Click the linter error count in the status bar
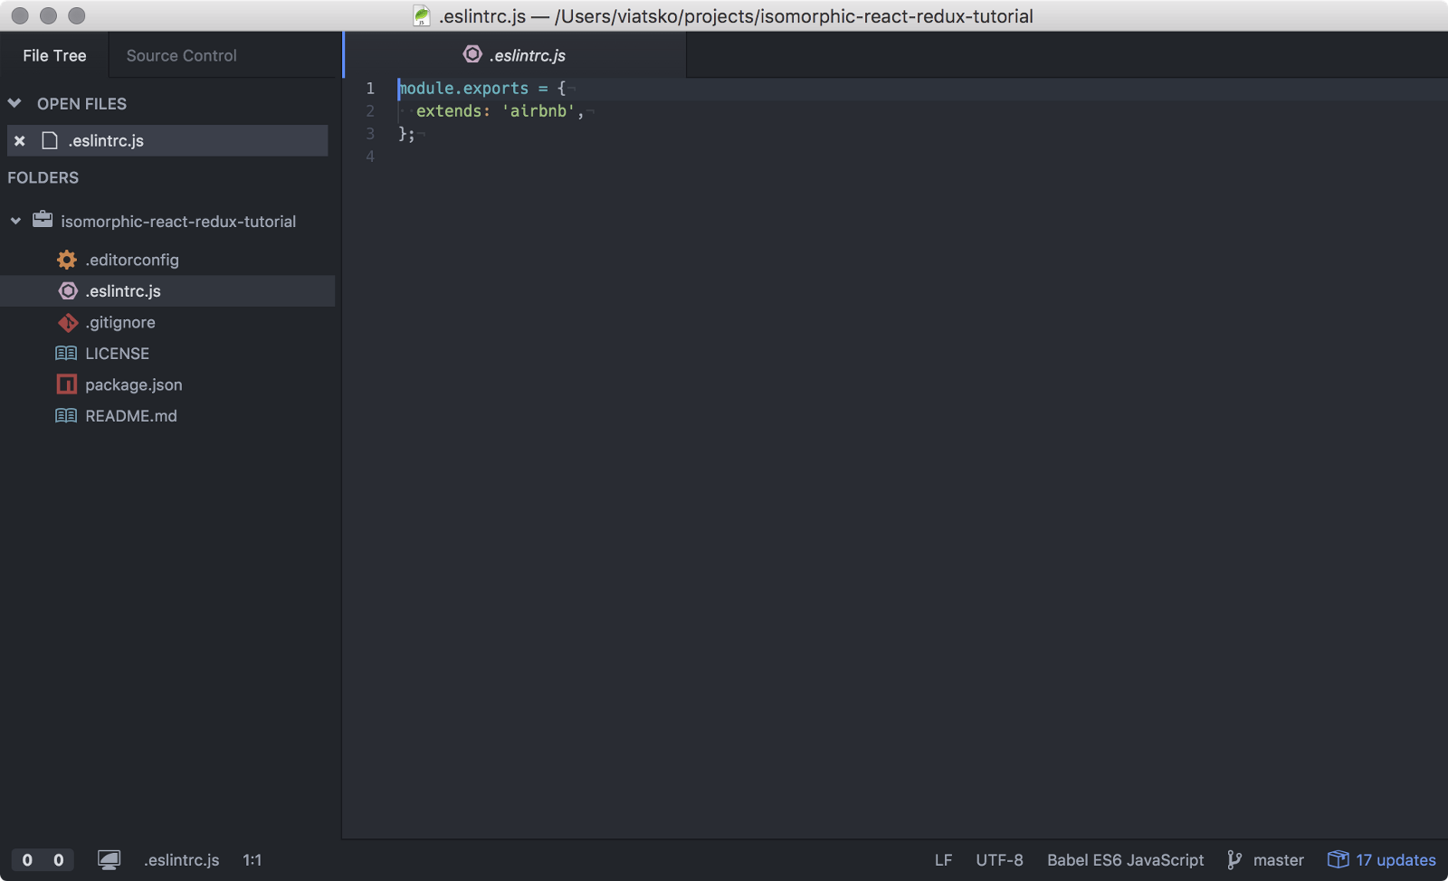The width and height of the screenshot is (1448, 881). 27,860
